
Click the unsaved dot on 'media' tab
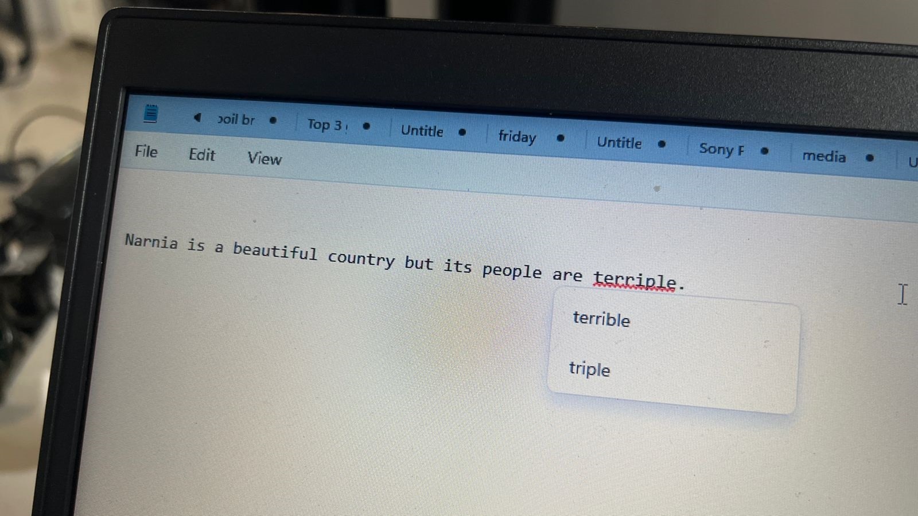click(870, 158)
